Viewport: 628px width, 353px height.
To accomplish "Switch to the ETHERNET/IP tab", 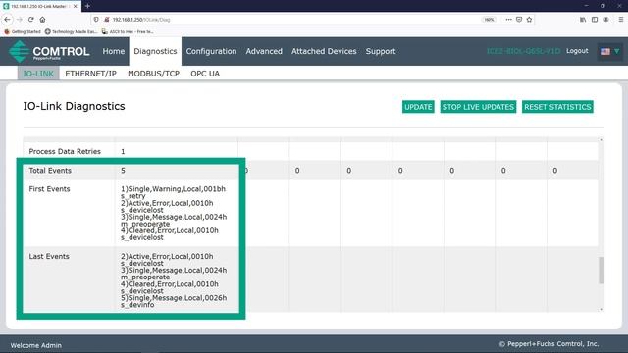I will tap(90, 74).
